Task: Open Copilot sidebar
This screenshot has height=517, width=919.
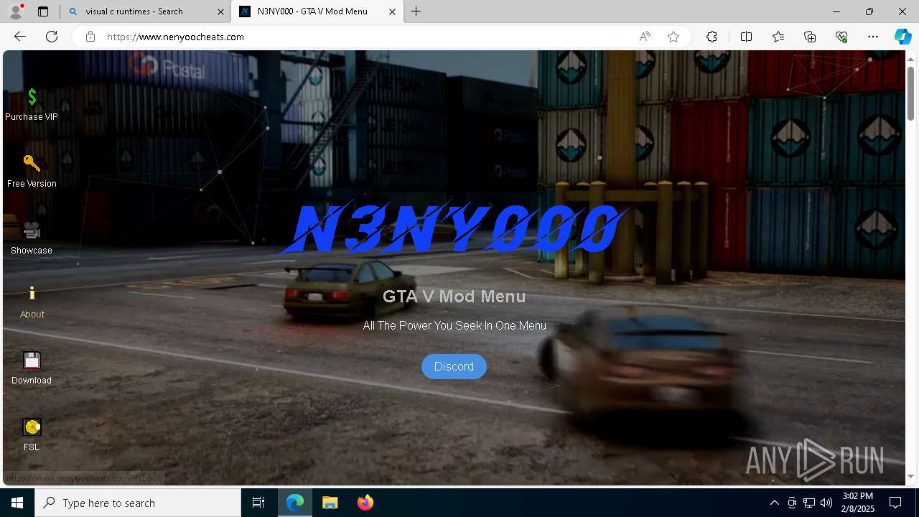Action: click(902, 37)
